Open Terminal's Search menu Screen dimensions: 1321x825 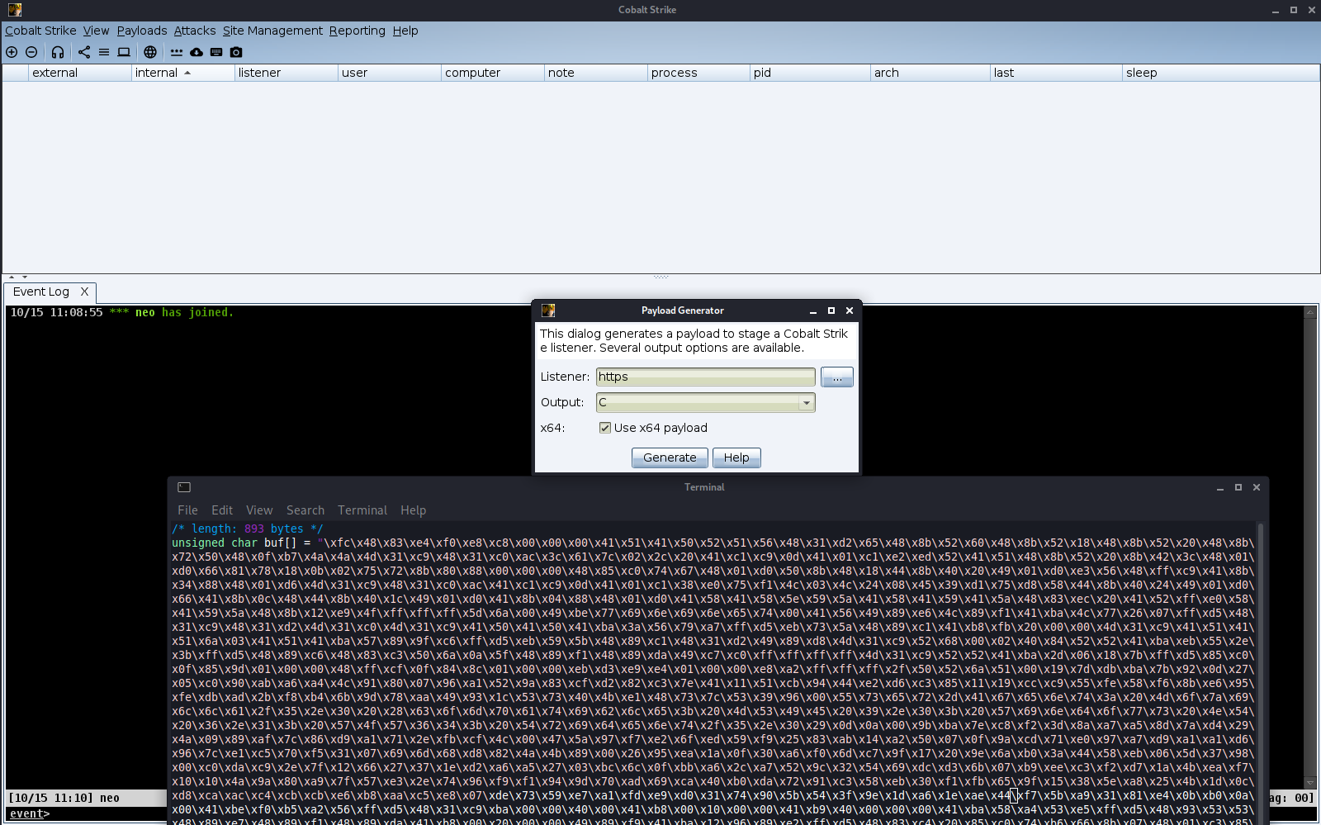click(x=305, y=510)
